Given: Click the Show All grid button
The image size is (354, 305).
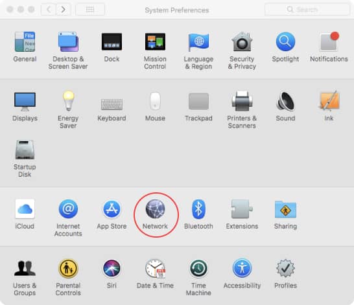Looking at the screenshot, I should [x=90, y=10].
